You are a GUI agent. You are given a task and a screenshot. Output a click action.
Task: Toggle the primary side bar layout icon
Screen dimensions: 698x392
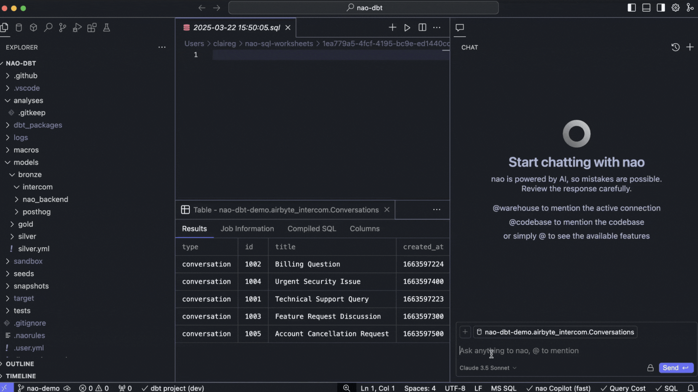(x=631, y=8)
